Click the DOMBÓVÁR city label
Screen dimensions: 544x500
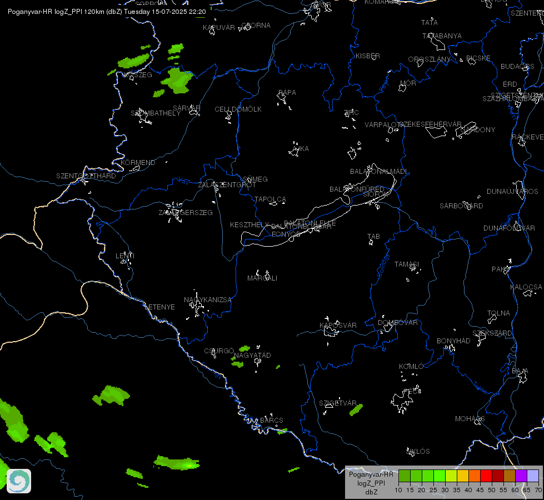click(398, 323)
